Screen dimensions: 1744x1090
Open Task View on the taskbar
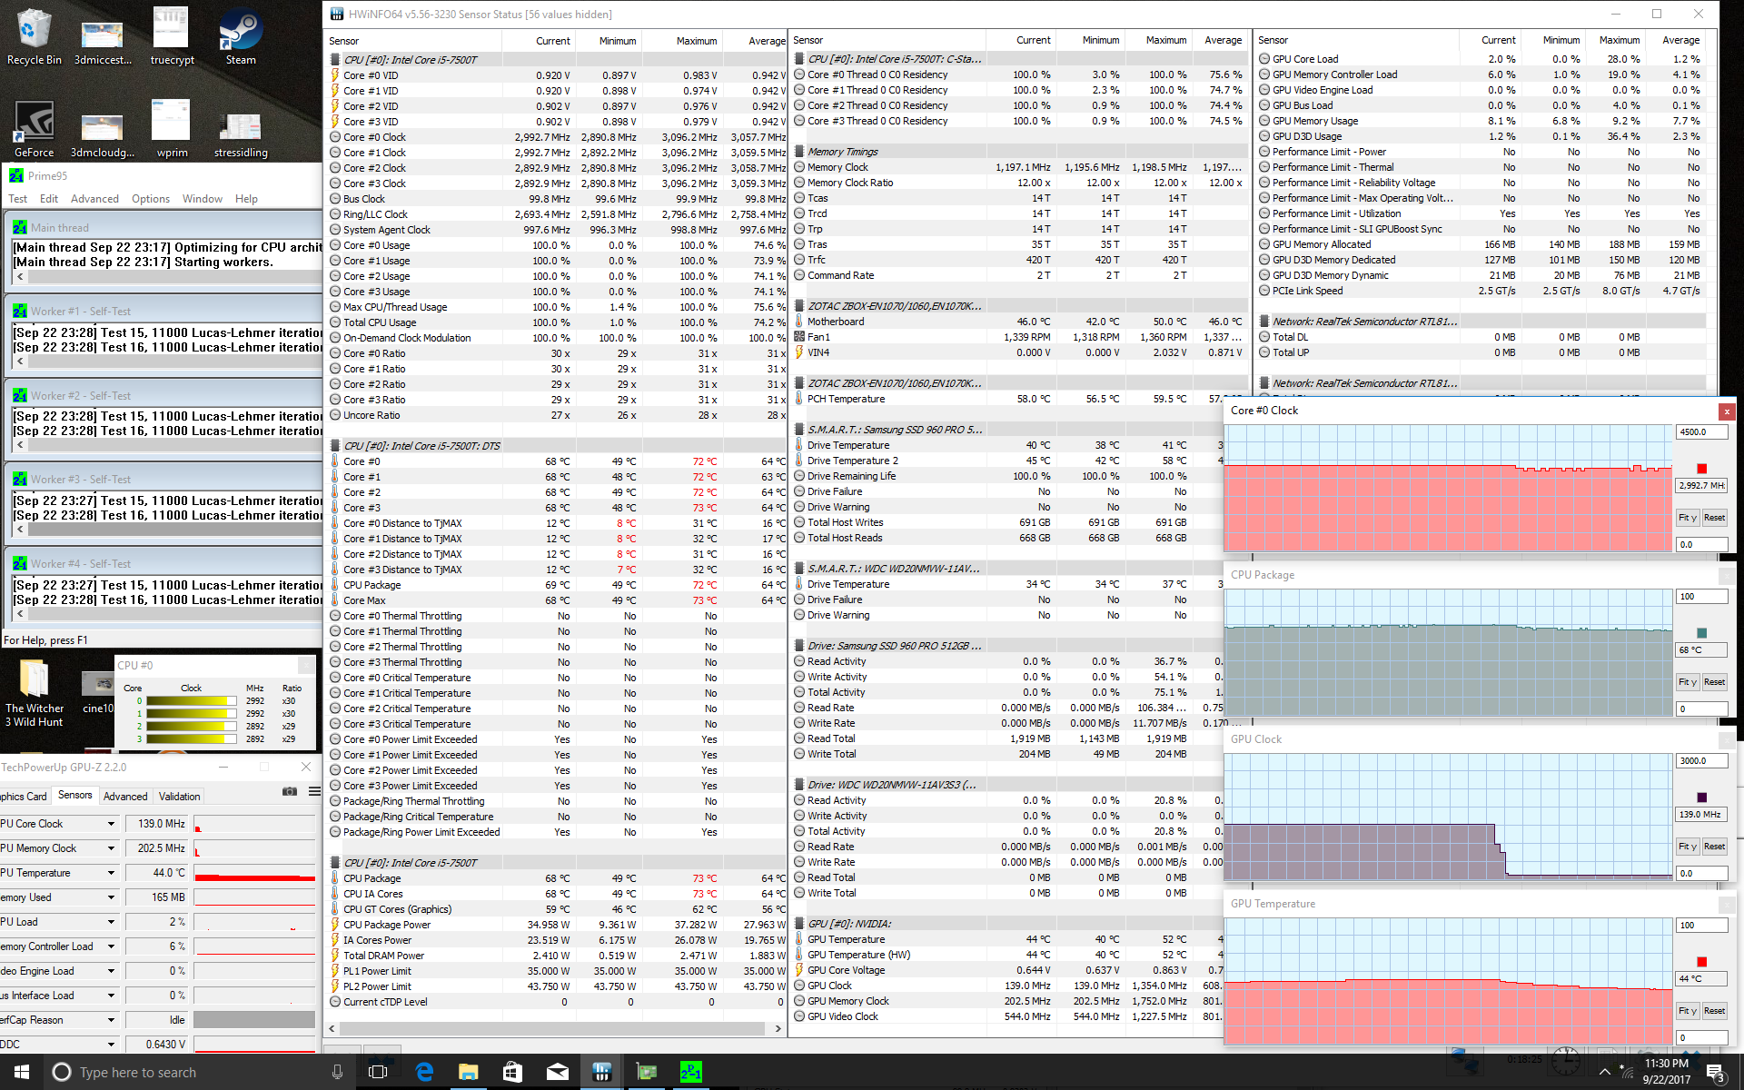point(378,1072)
